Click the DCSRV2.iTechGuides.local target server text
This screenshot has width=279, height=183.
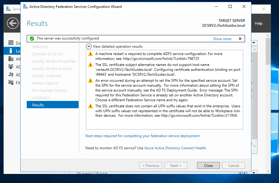click(x=223, y=26)
